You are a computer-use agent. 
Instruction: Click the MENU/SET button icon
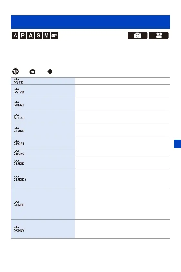15,72
